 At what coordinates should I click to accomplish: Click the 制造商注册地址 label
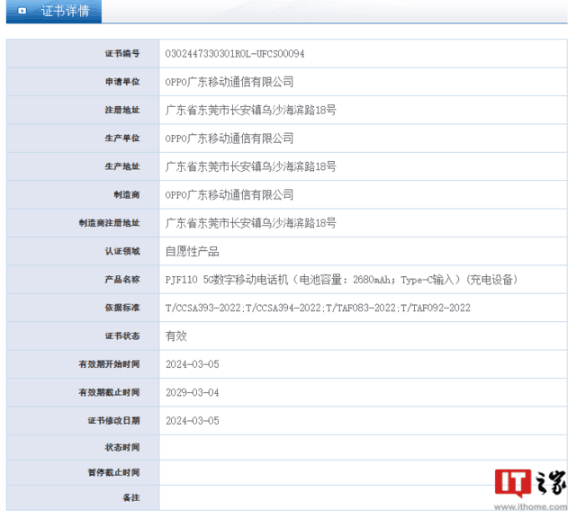coord(109,223)
